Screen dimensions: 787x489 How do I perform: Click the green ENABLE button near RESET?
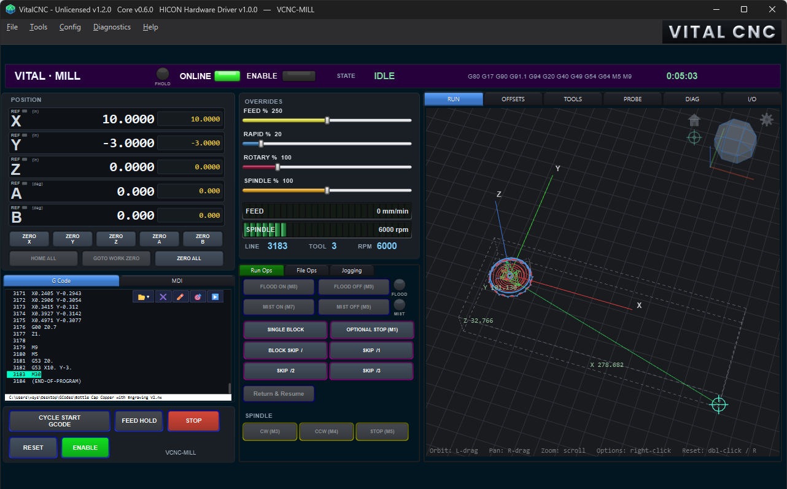[x=85, y=447]
